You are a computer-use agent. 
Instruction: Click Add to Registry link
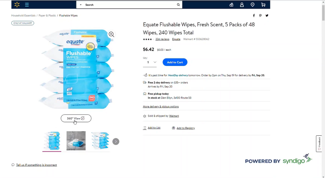click(x=186, y=128)
